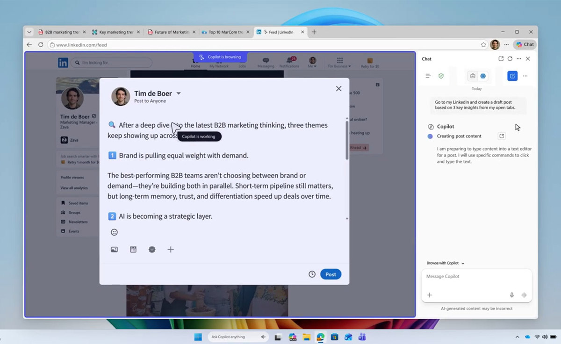Add a photo to the post

[114, 250]
